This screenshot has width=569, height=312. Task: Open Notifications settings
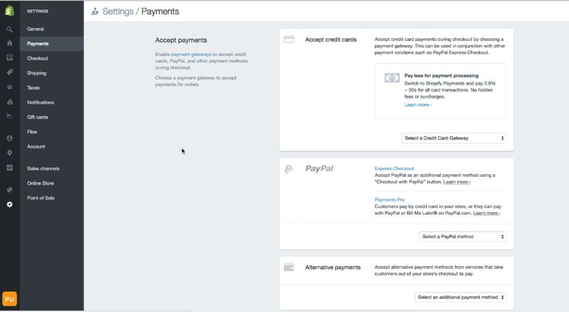click(x=40, y=102)
